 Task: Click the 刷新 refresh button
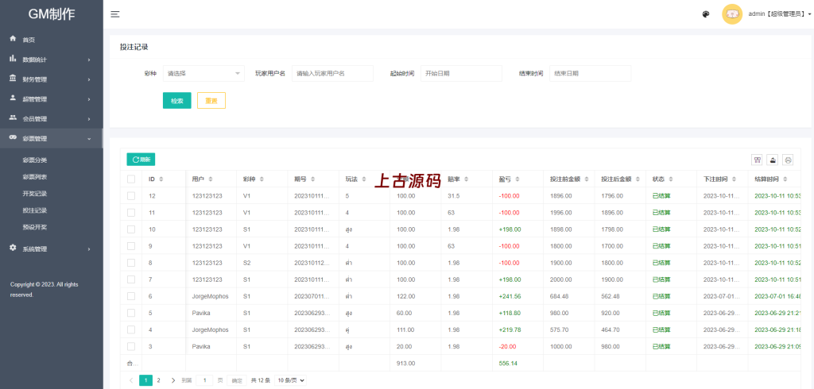pos(141,160)
